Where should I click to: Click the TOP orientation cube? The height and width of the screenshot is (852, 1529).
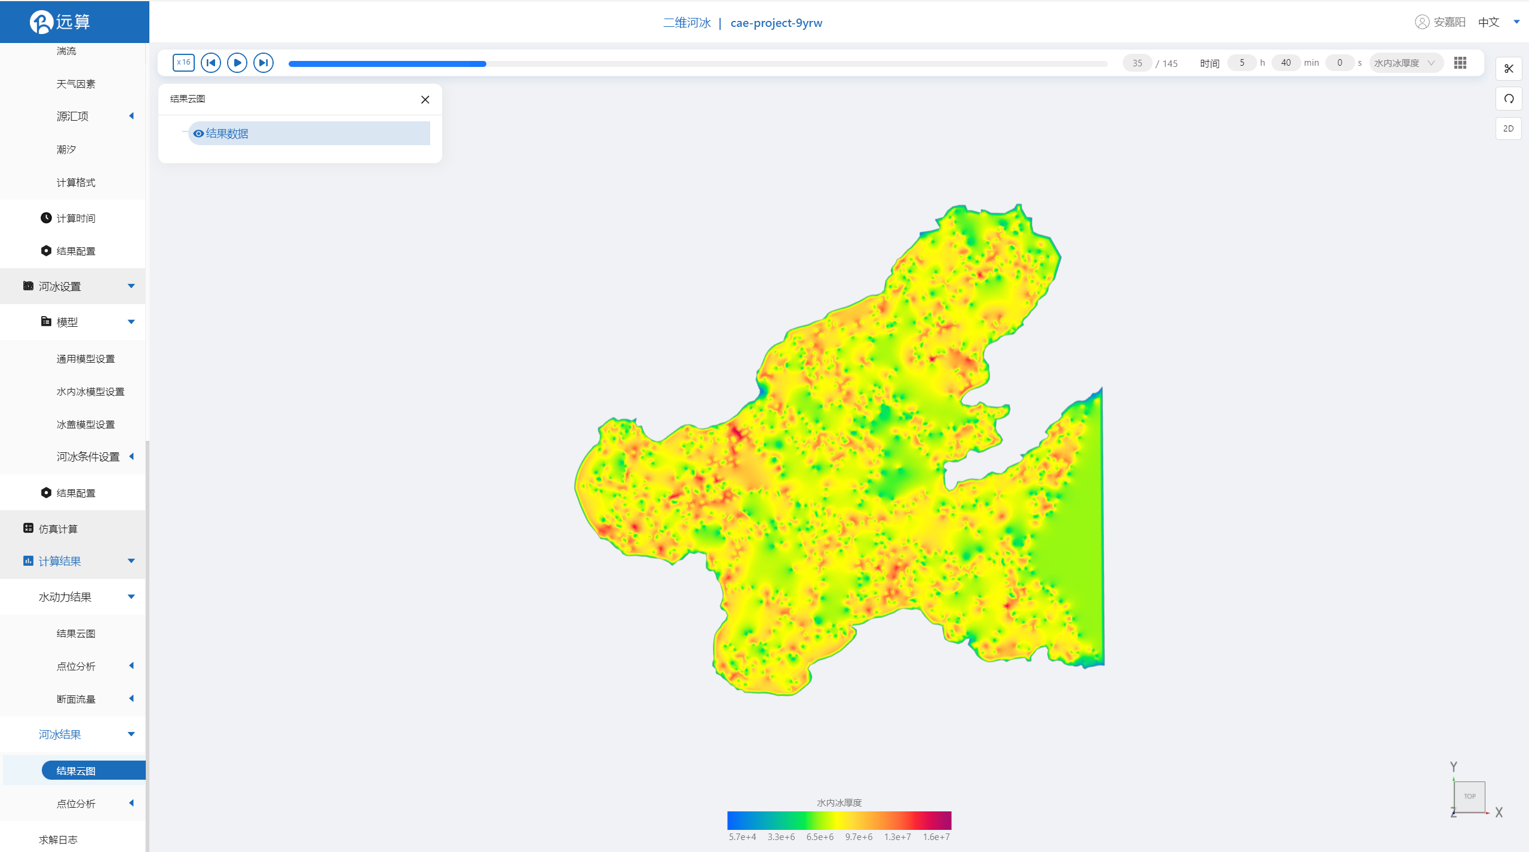tap(1469, 796)
